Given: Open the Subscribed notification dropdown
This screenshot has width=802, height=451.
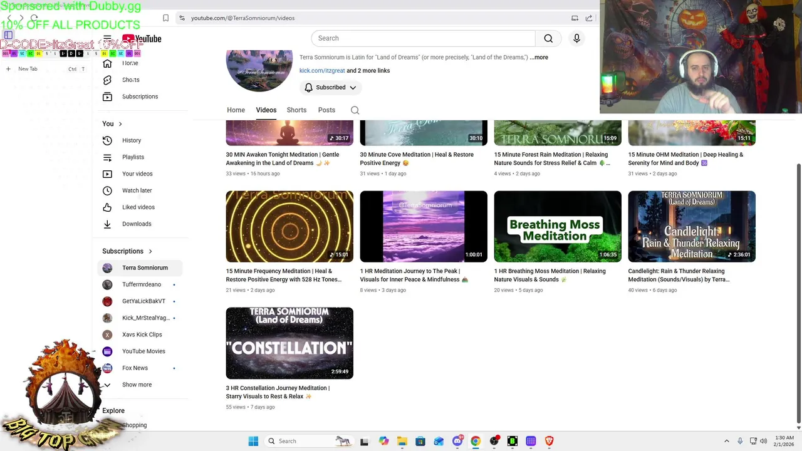Looking at the screenshot, I should tap(331, 88).
